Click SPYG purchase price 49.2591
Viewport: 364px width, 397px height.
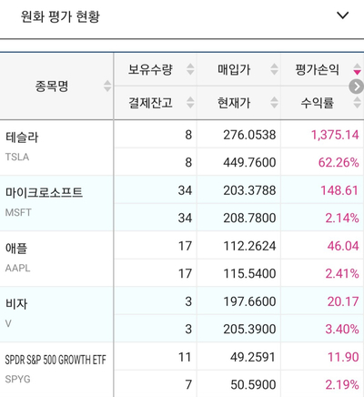pos(253,357)
